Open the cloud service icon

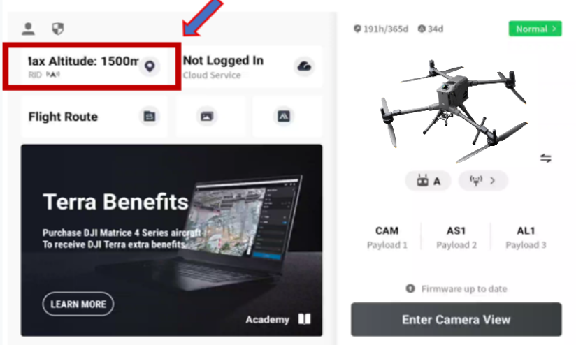(304, 66)
